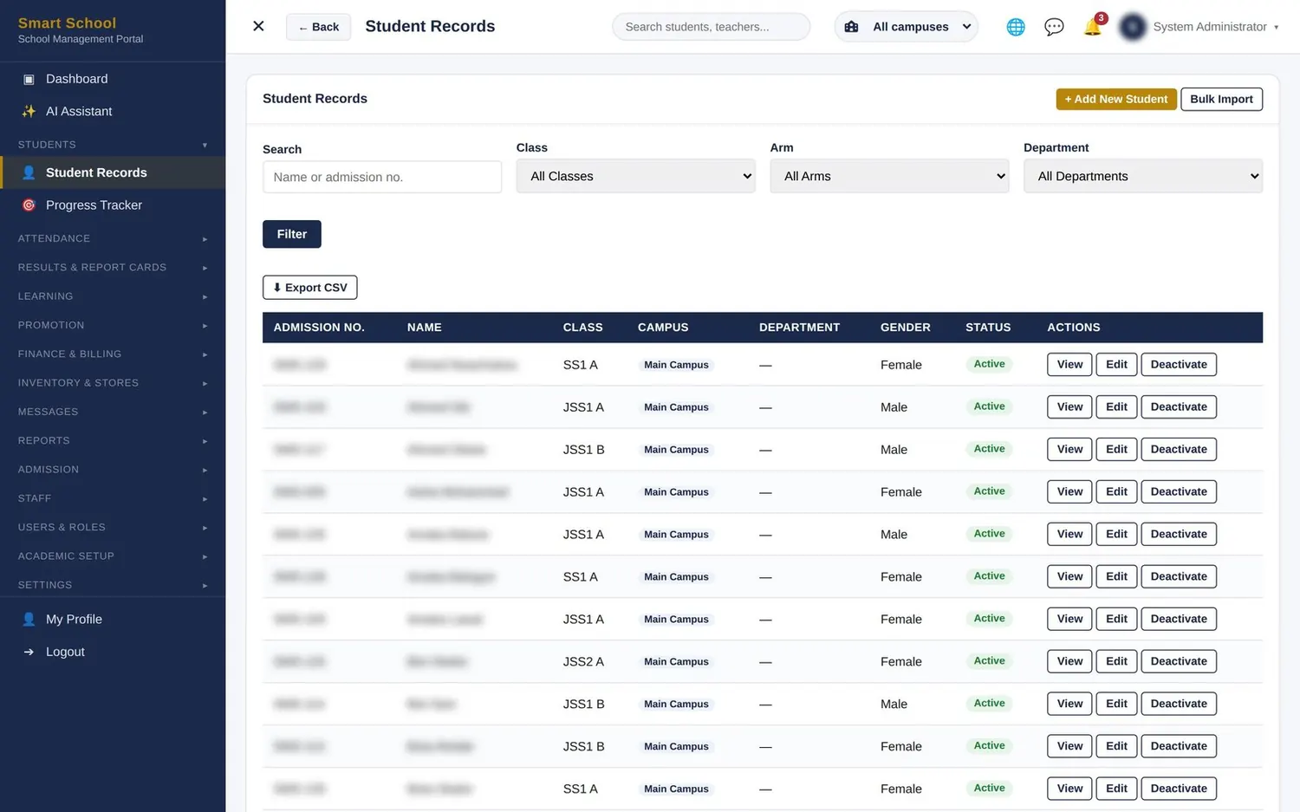Screen dimensions: 1300x812
Task: Click the Logout arrow icon
Action: click(29, 652)
